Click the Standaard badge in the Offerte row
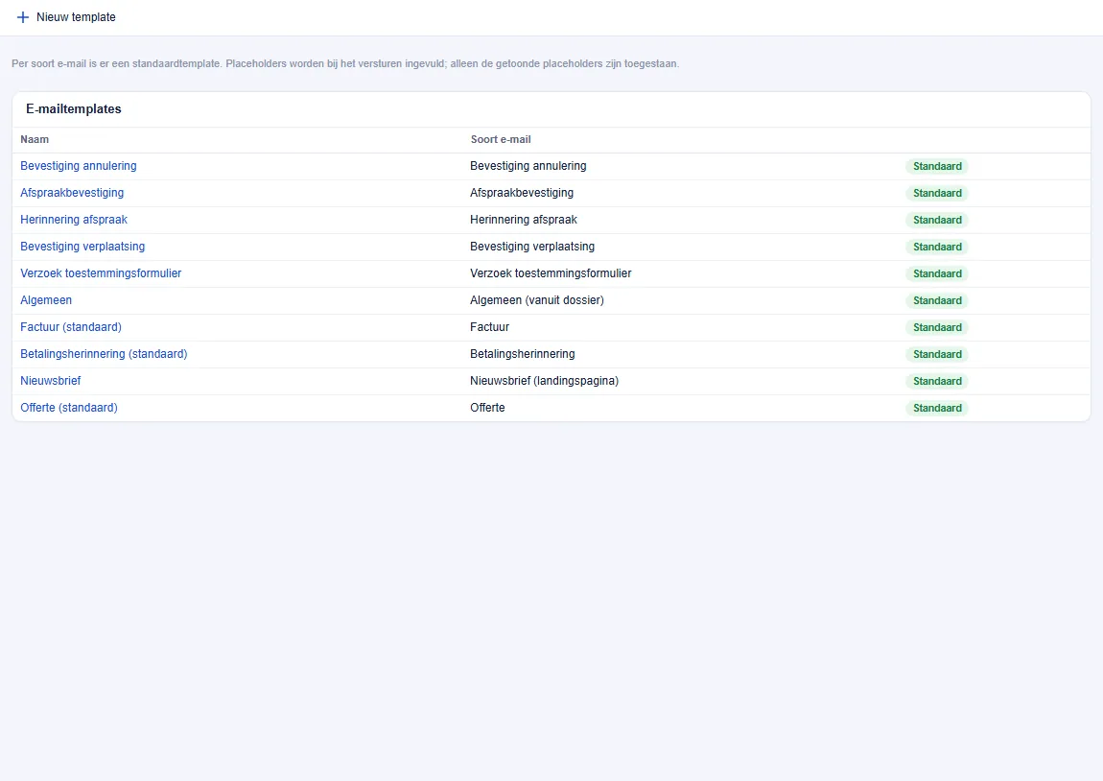Screen dimensions: 1103x781 click(937, 408)
